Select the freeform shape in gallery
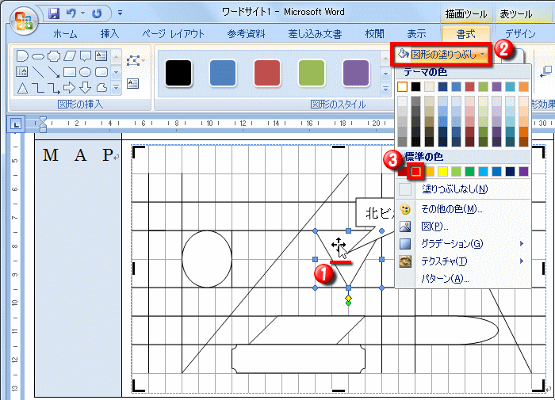 click(101, 87)
